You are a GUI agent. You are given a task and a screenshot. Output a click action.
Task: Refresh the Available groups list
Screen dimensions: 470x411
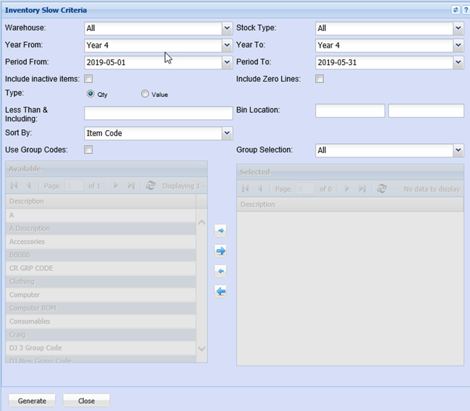tap(150, 186)
